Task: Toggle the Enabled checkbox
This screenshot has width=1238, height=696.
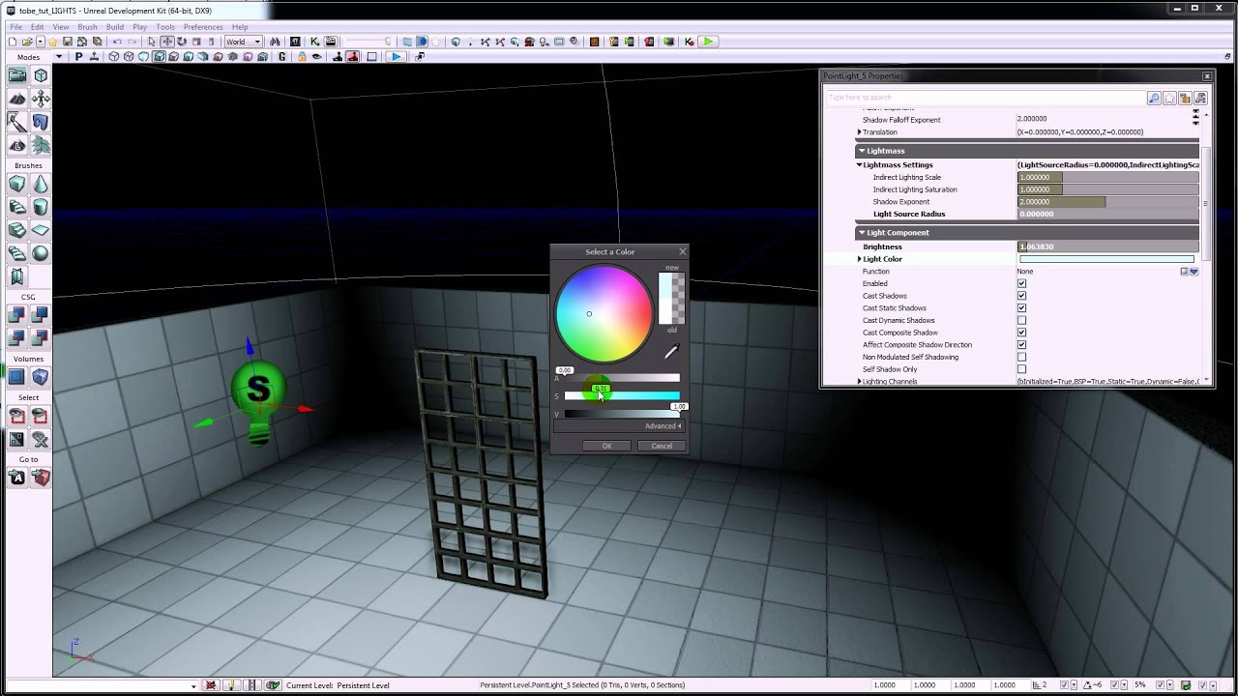Action: click(x=1021, y=283)
